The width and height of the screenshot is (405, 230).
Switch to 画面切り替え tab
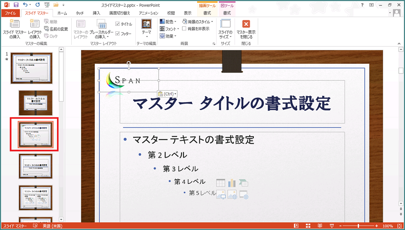tap(119, 13)
